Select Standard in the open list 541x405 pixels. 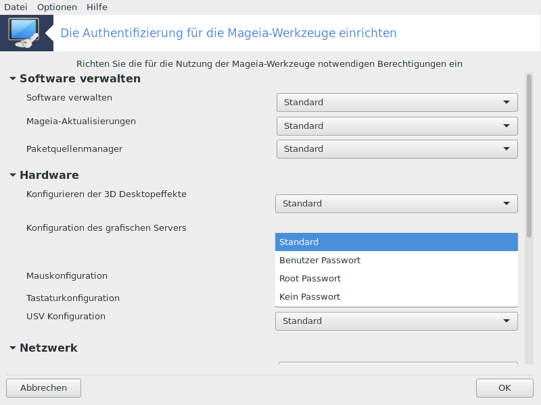tap(396, 242)
